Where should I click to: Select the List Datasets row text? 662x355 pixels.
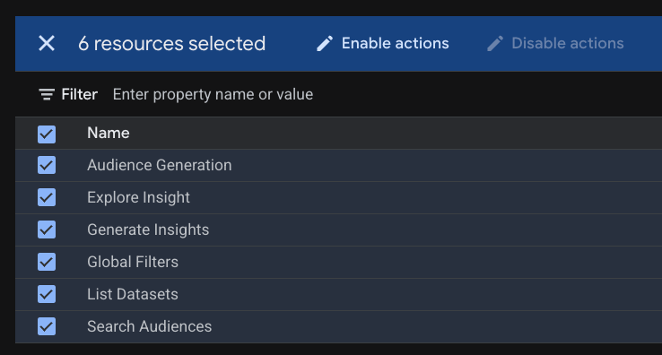pos(133,294)
